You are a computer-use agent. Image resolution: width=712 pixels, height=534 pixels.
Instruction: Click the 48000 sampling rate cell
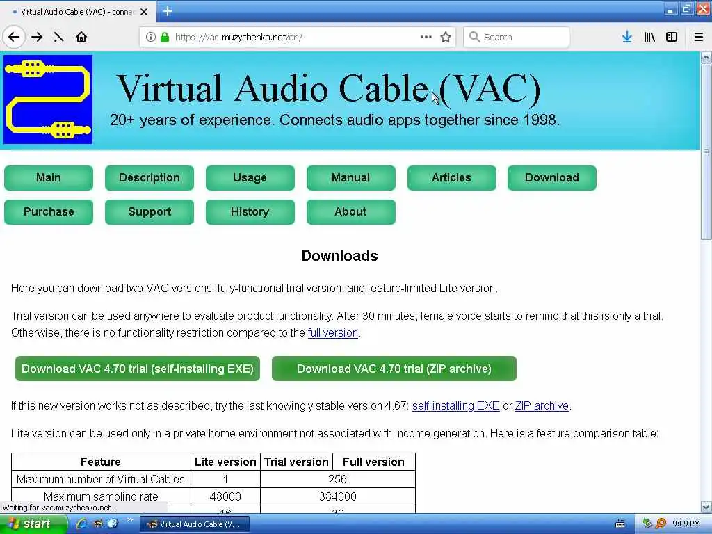(x=225, y=496)
